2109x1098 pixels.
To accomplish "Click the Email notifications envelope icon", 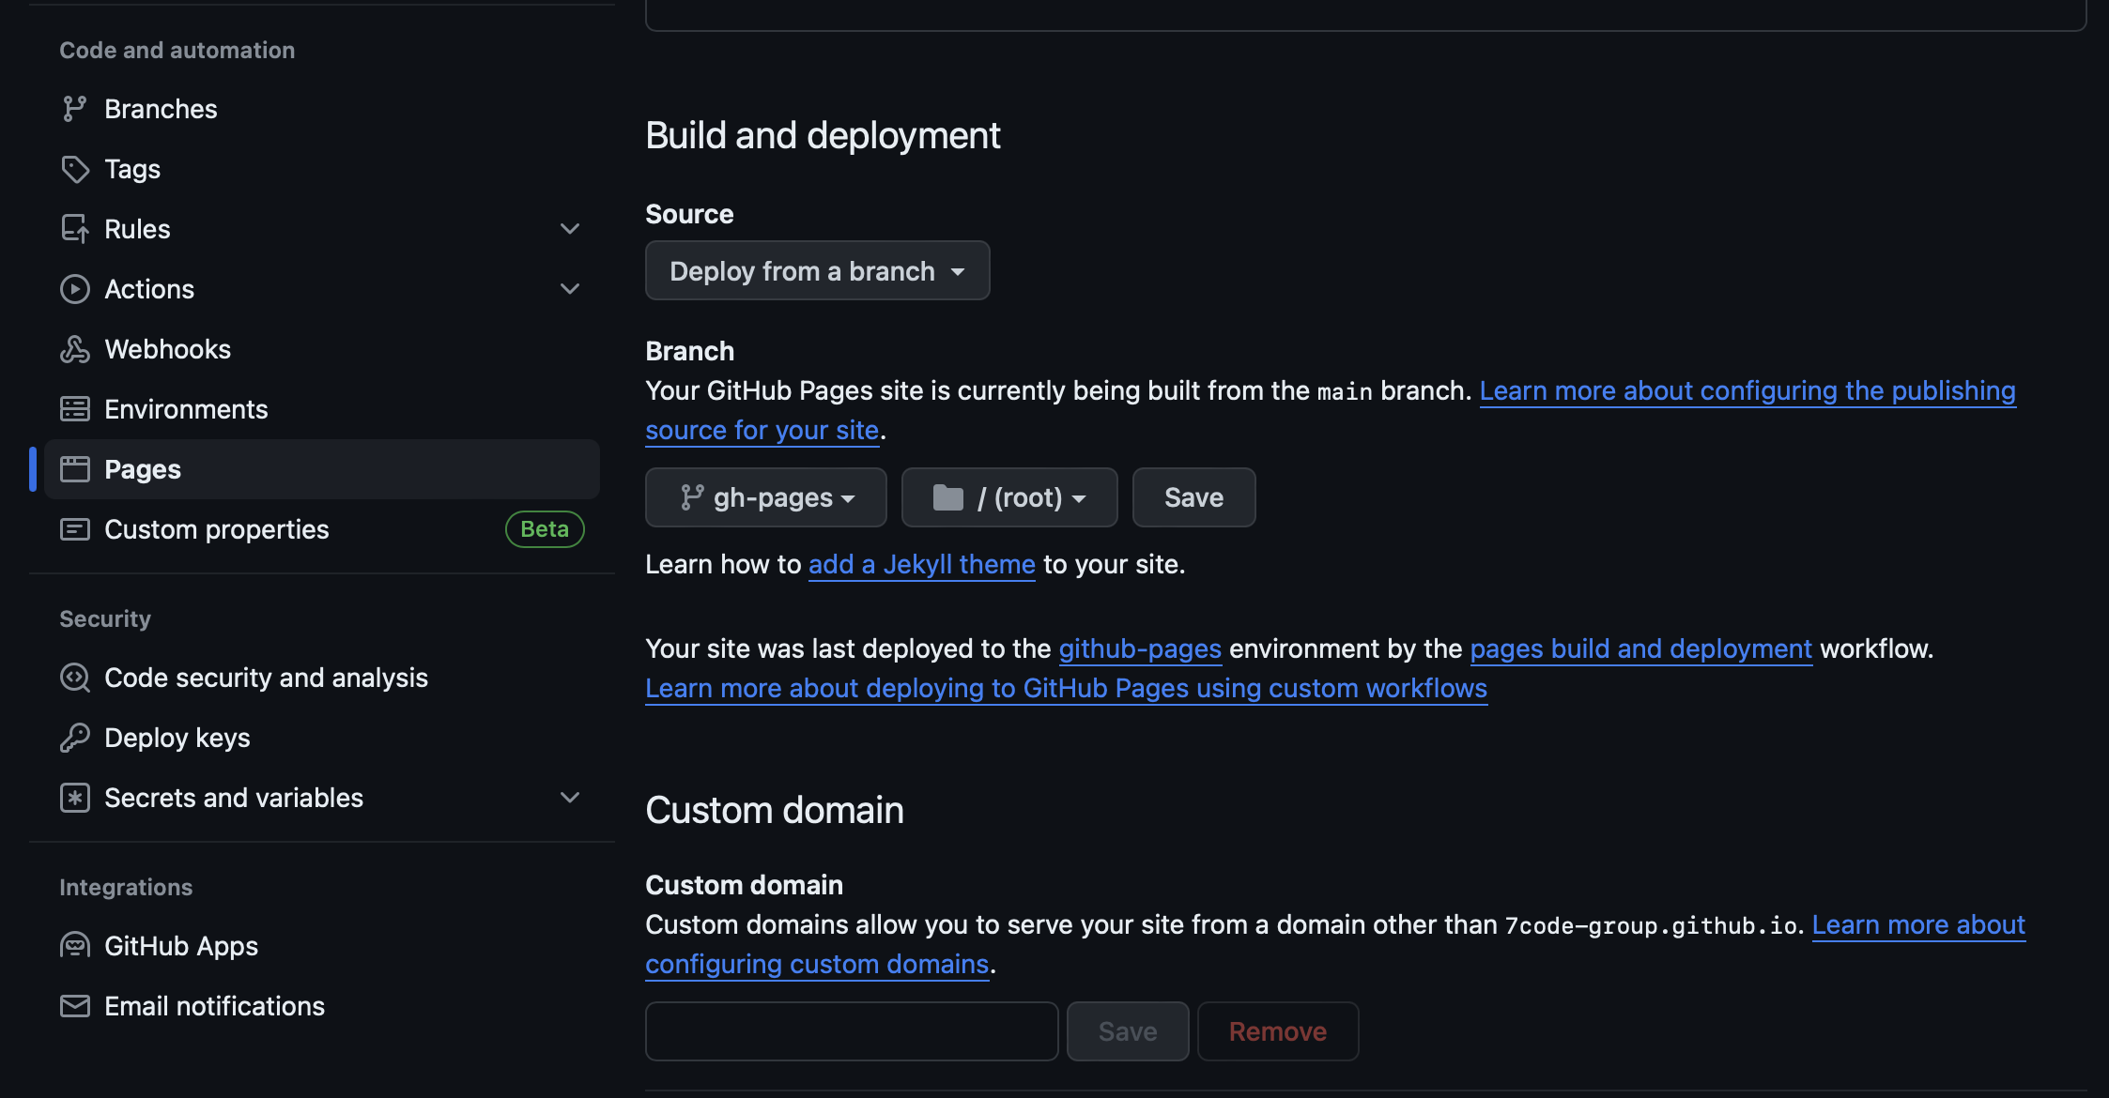I will [x=75, y=1006].
